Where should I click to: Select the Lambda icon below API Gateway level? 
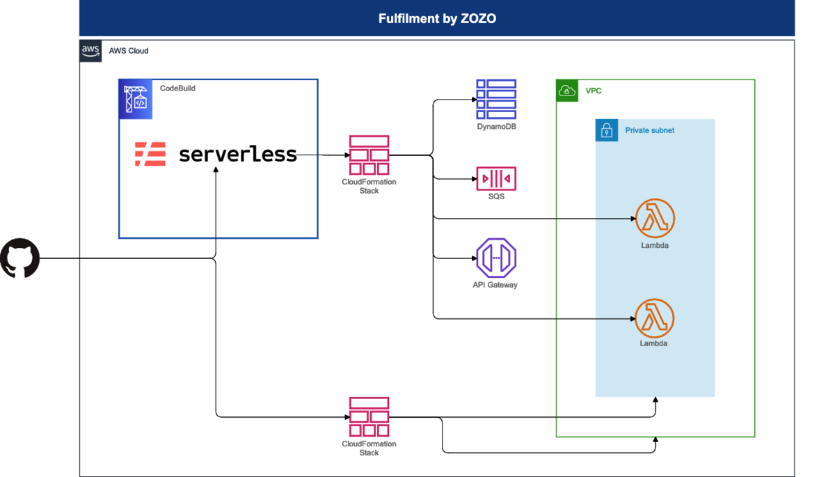(655, 318)
